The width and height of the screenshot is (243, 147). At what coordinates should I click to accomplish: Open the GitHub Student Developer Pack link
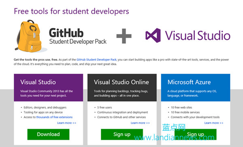(x=96, y=60)
